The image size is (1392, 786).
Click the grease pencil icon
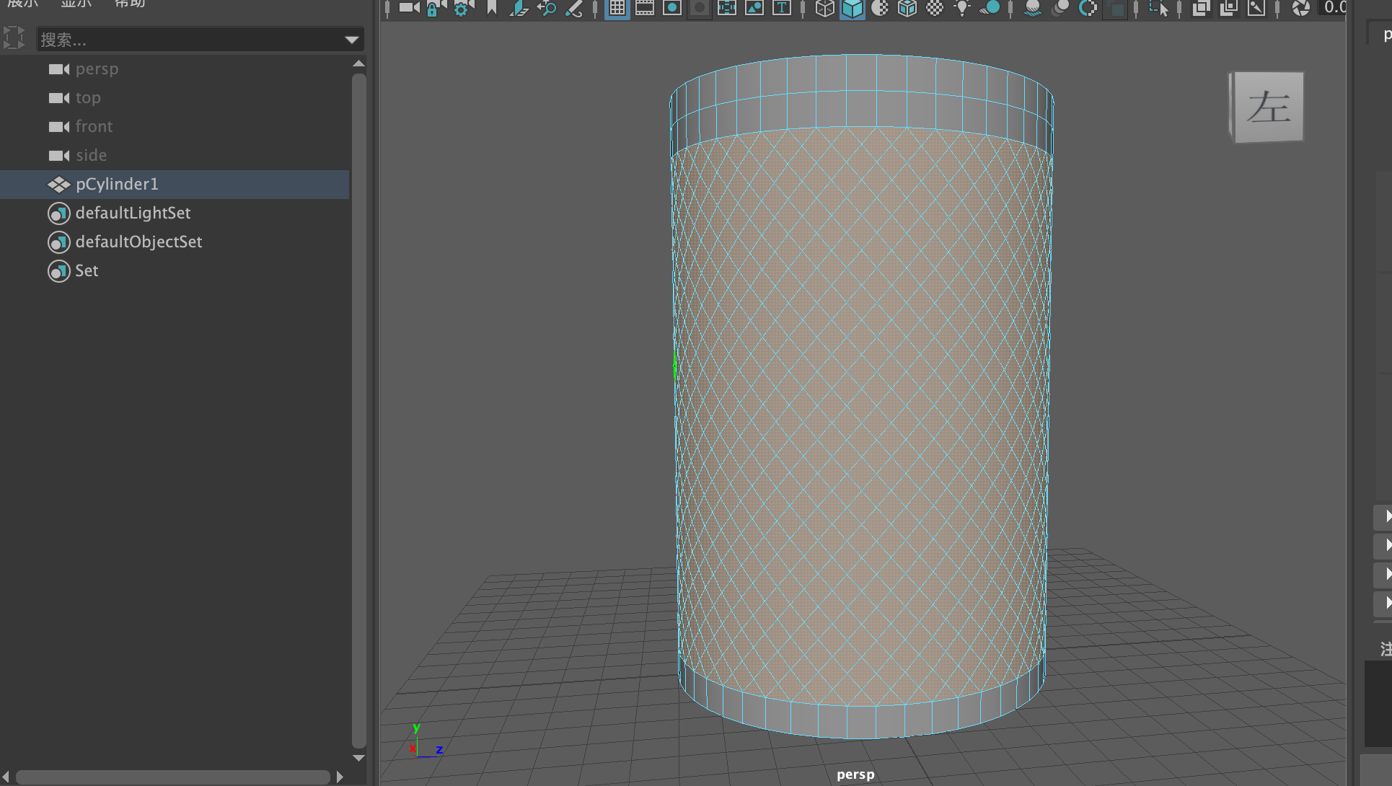[574, 8]
